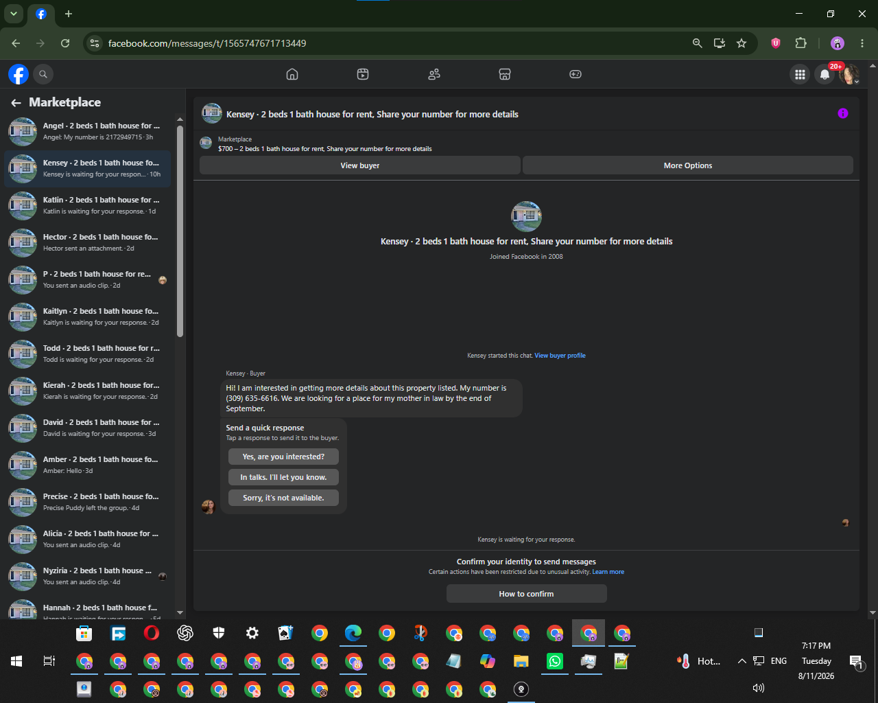Viewport: 878px width, 703px height.
Task: Select Precise's conversation row
Action: pos(88,502)
